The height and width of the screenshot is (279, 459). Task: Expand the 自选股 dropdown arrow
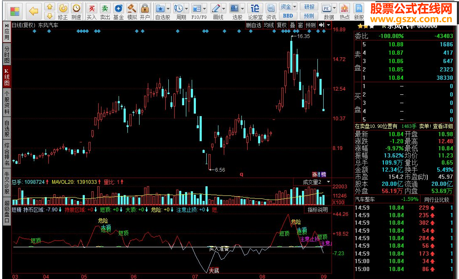click(168, 8)
